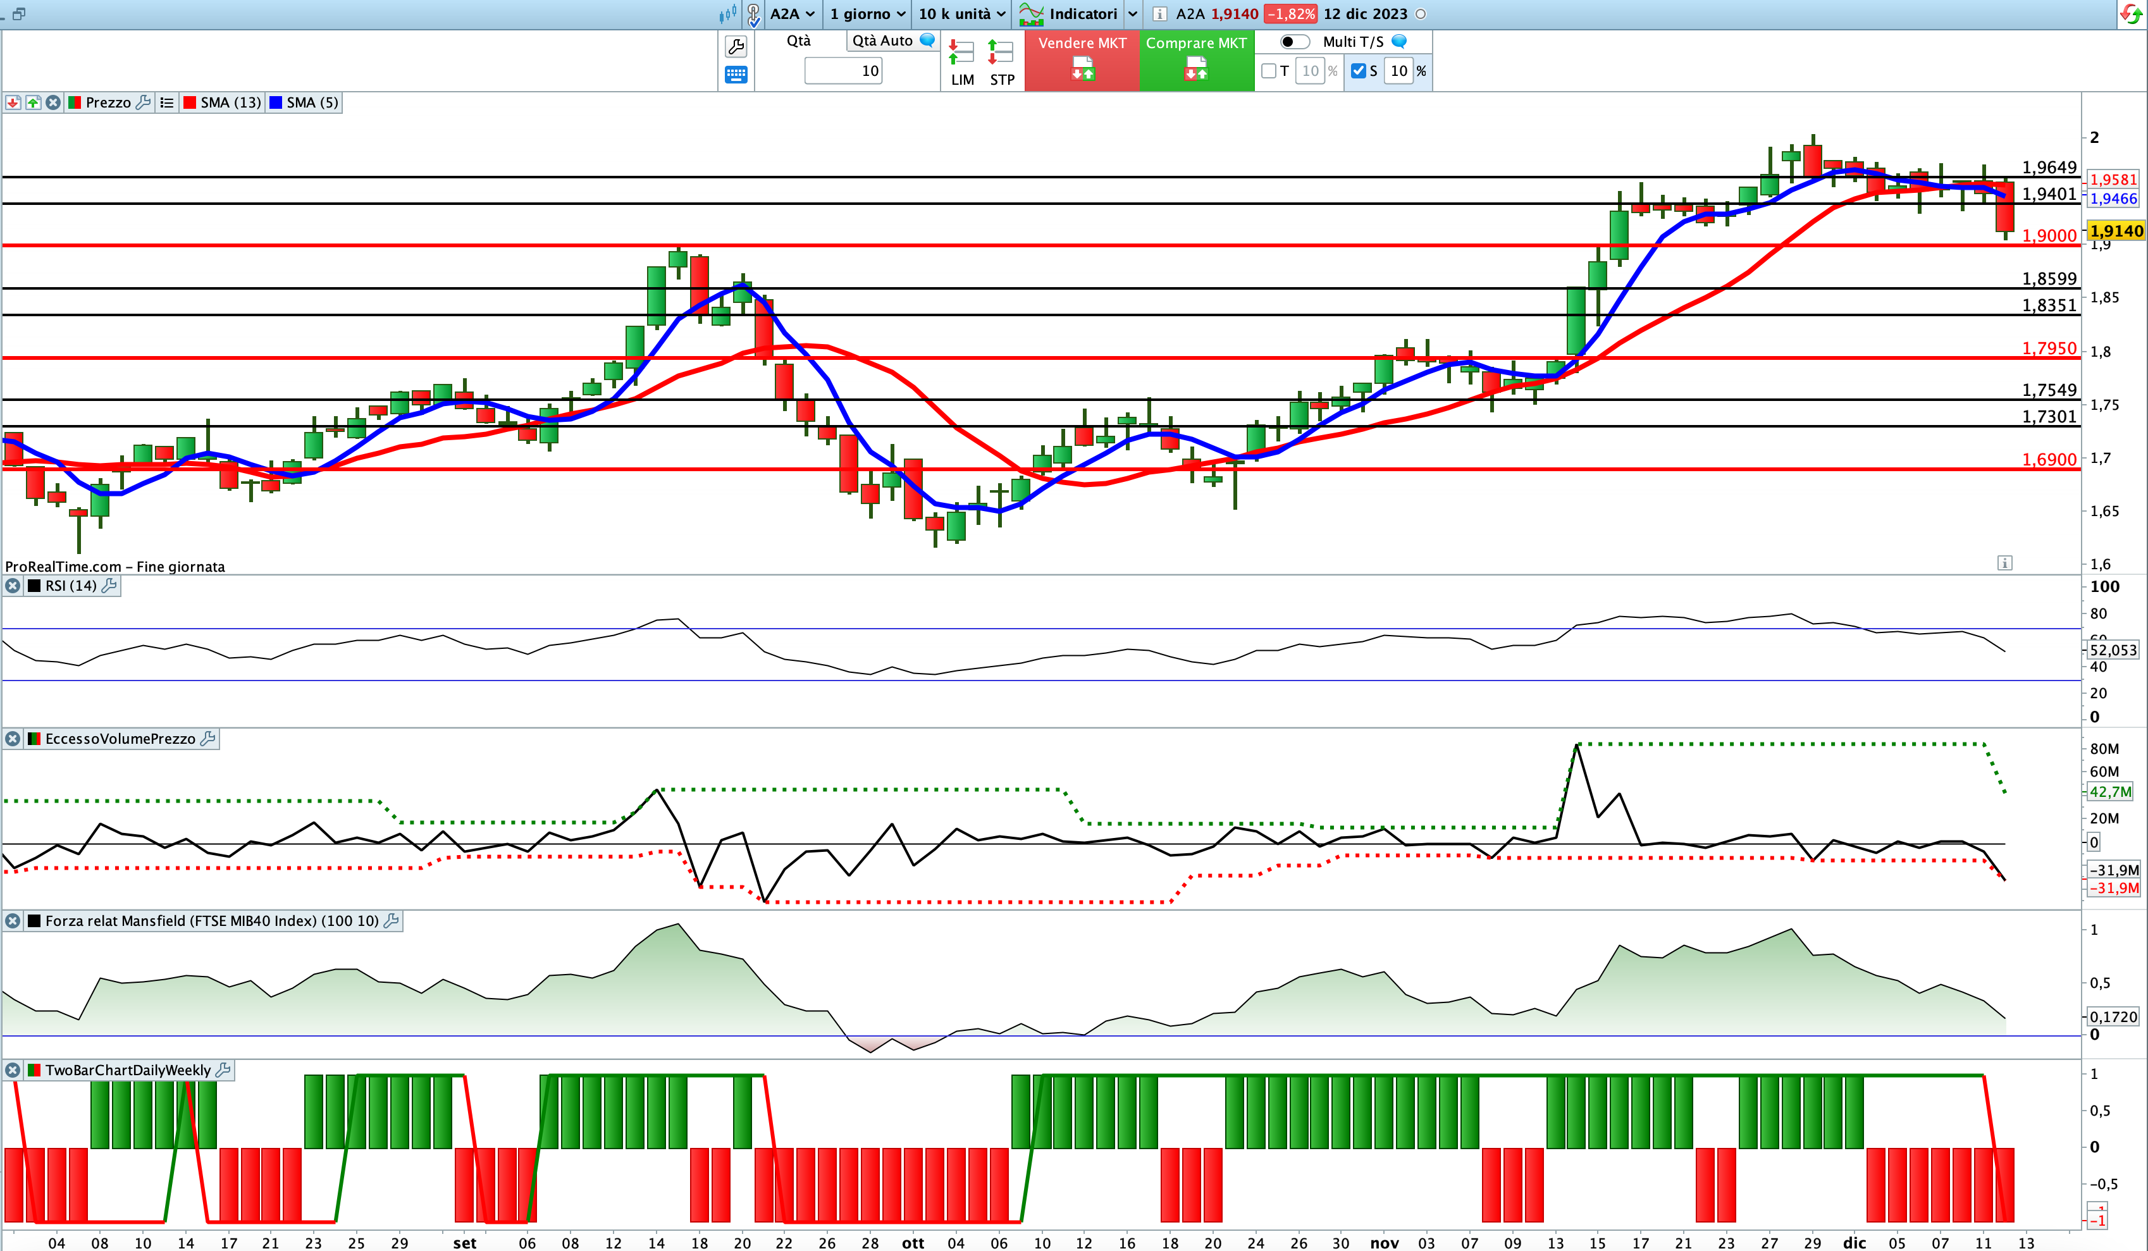Click the A2A instrument info icon
2148x1251 pixels.
[x=1159, y=14]
